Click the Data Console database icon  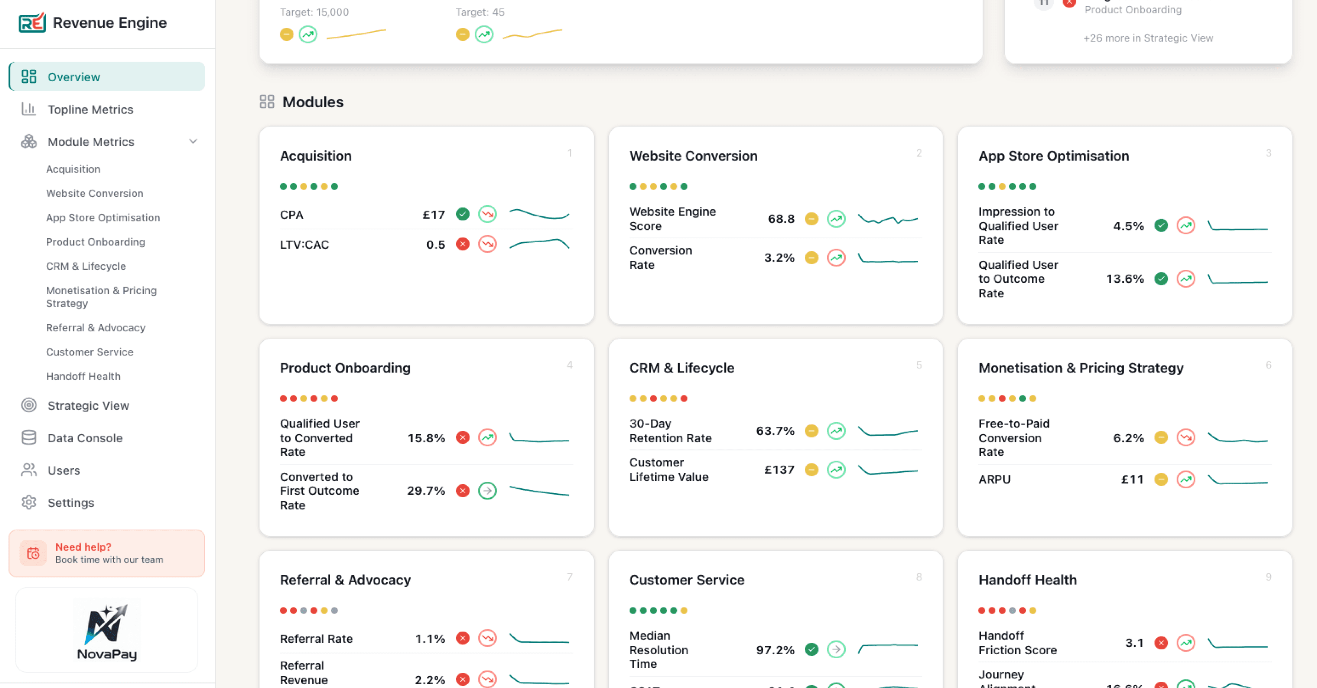click(29, 438)
